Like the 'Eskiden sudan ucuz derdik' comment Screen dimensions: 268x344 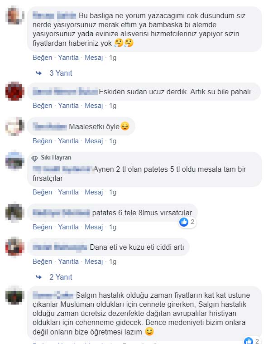pos(42,106)
